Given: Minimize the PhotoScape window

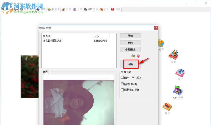Looking at the screenshot, I should pos(187,3).
